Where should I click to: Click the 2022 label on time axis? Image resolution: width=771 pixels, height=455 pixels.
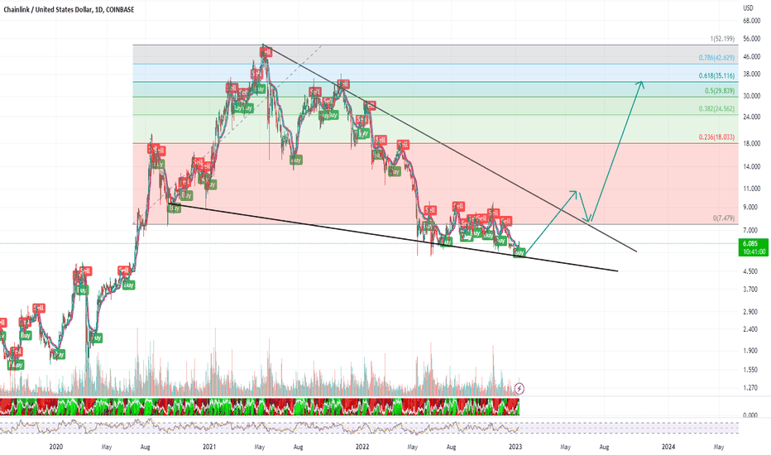(362, 447)
